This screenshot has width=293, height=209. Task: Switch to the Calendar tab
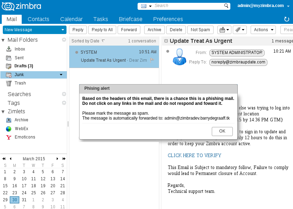(x=71, y=19)
